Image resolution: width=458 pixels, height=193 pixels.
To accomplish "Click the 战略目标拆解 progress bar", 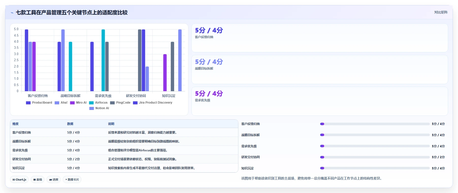I will click(x=375, y=135).
